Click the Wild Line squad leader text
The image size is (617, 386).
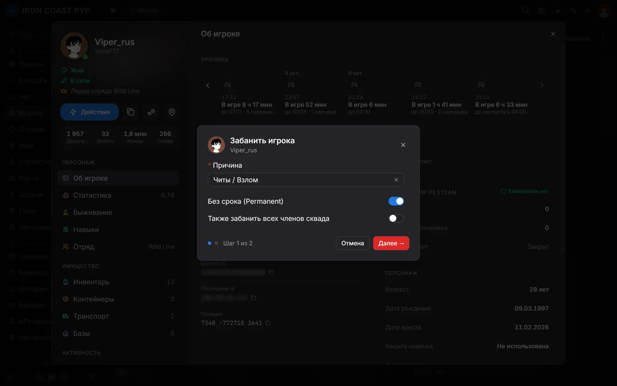[105, 91]
